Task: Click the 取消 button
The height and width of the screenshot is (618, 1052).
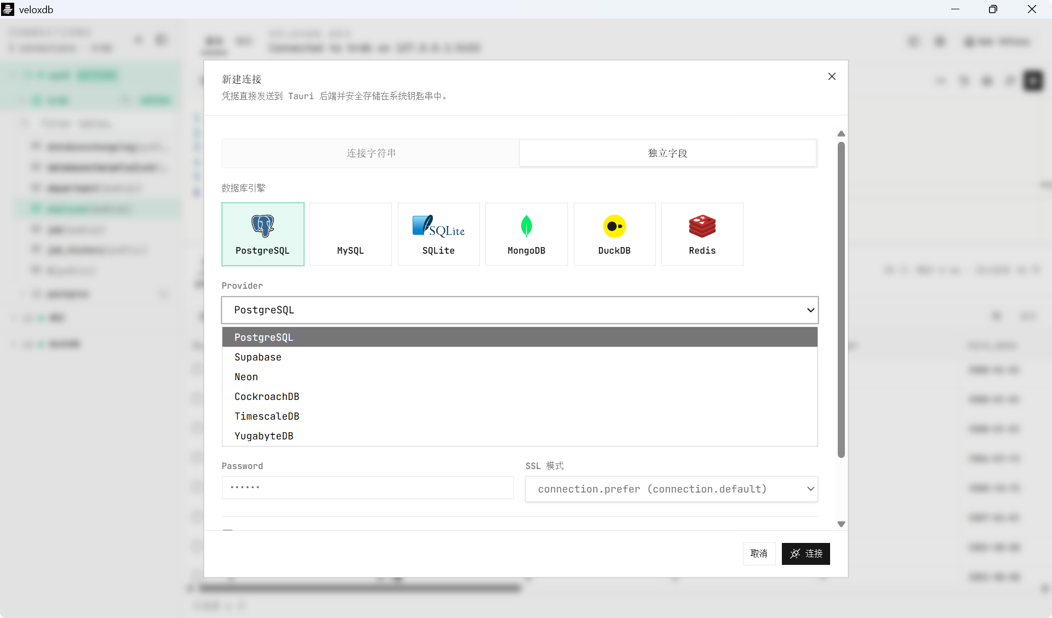Action: [x=759, y=554]
